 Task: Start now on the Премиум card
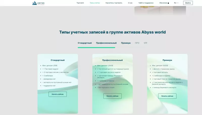click(x=167, y=96)
